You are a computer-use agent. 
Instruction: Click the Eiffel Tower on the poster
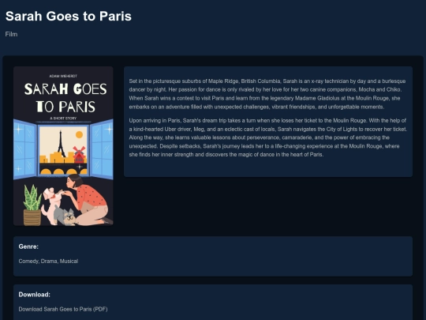point(61,143)
